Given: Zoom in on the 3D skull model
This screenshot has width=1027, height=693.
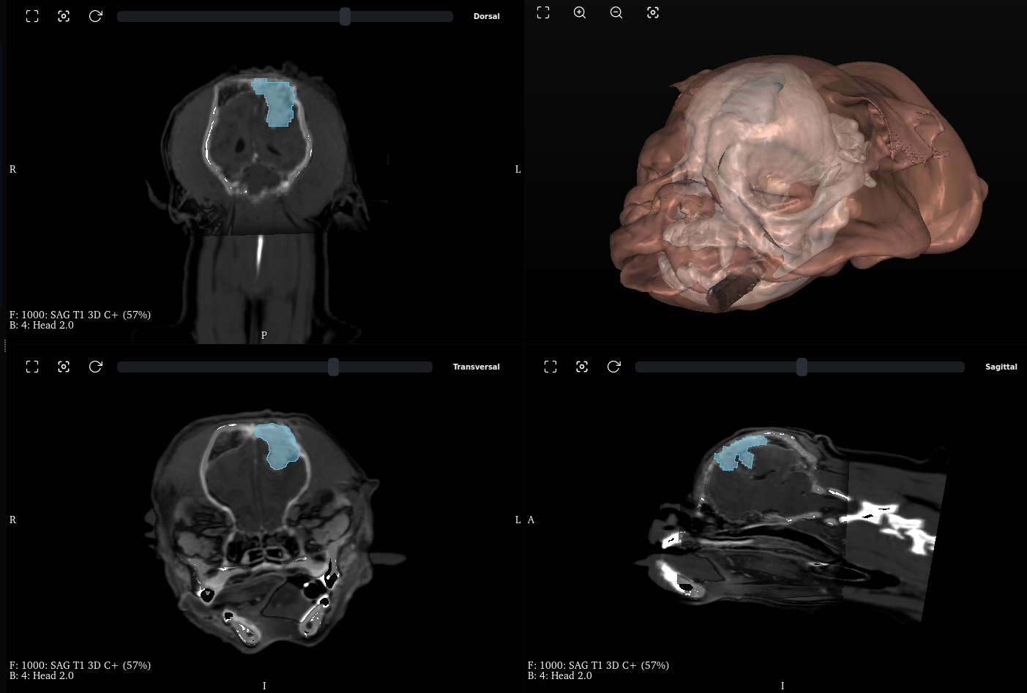Looking at the screenshot, I should coord(579,12).
